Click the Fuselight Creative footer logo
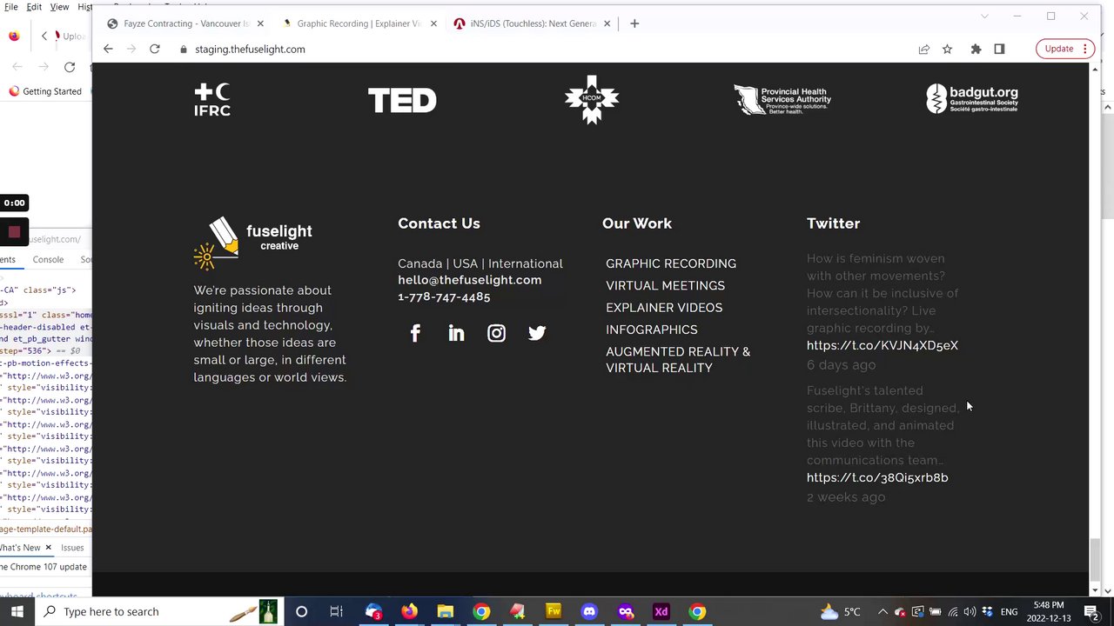 pyautogui.click(x=253, y=243)
